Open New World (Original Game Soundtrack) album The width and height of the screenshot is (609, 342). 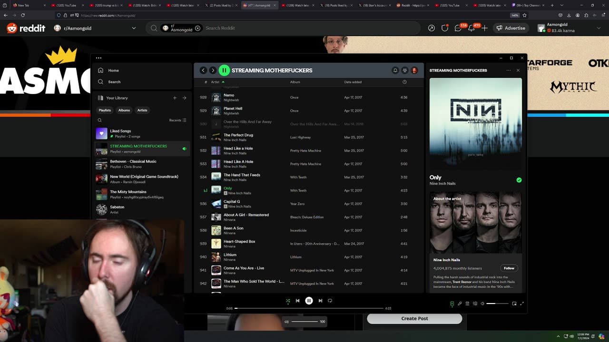142,179
